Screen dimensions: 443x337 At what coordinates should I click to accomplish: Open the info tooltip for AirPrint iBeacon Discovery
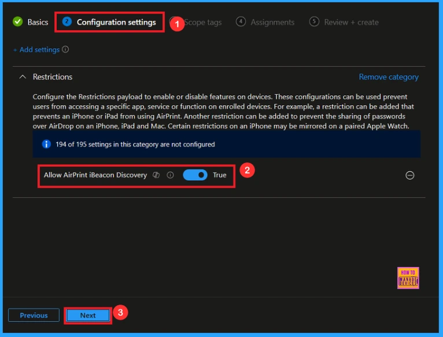tap(170, 175)
